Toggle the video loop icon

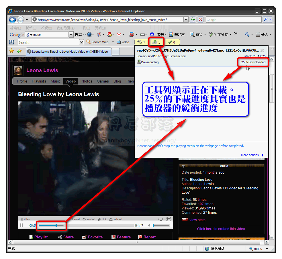(x=160, y=219)
